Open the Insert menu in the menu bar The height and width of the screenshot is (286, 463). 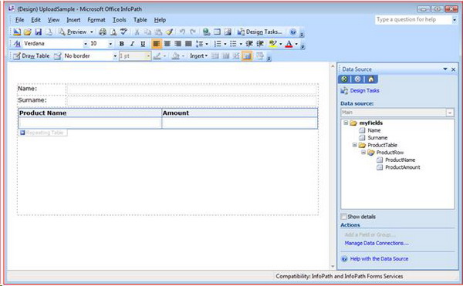(73, 20)
